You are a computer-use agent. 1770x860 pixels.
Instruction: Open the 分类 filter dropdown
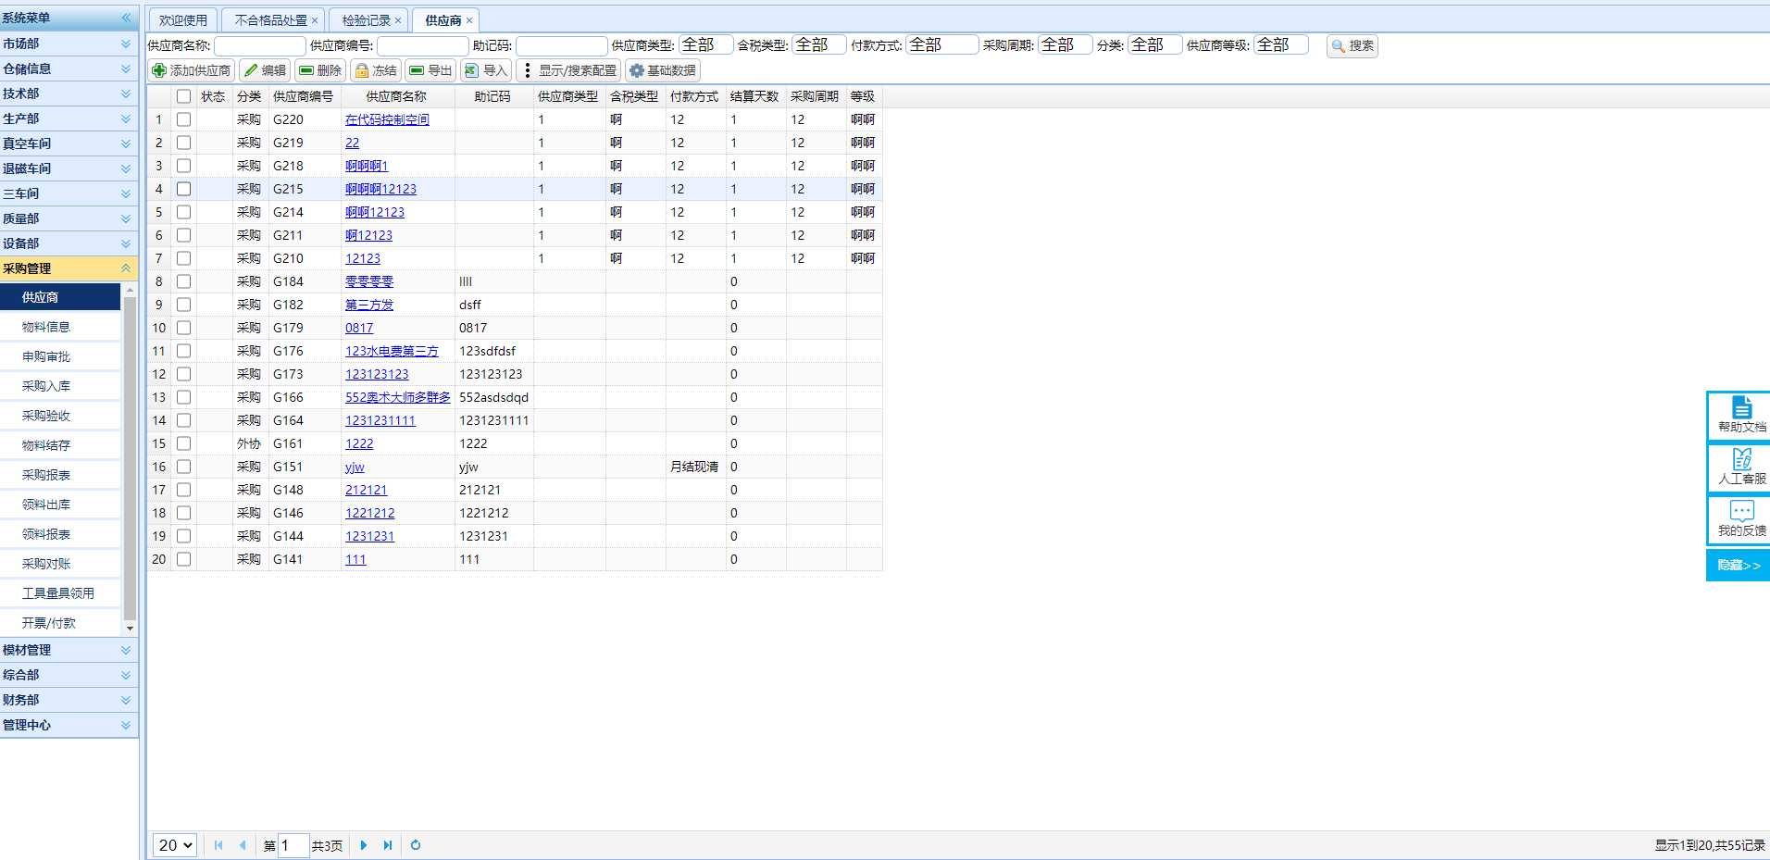click(x=1154, y=44)
